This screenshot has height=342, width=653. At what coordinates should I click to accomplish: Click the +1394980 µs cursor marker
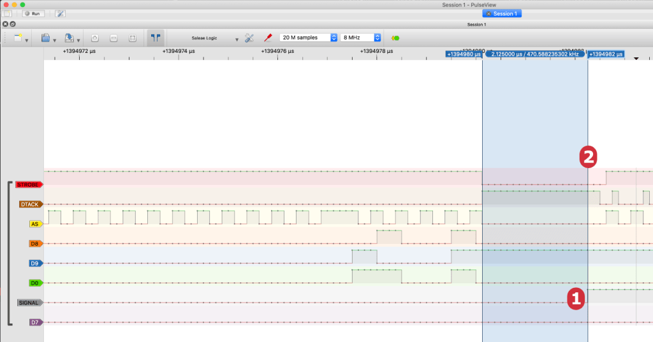464,55
